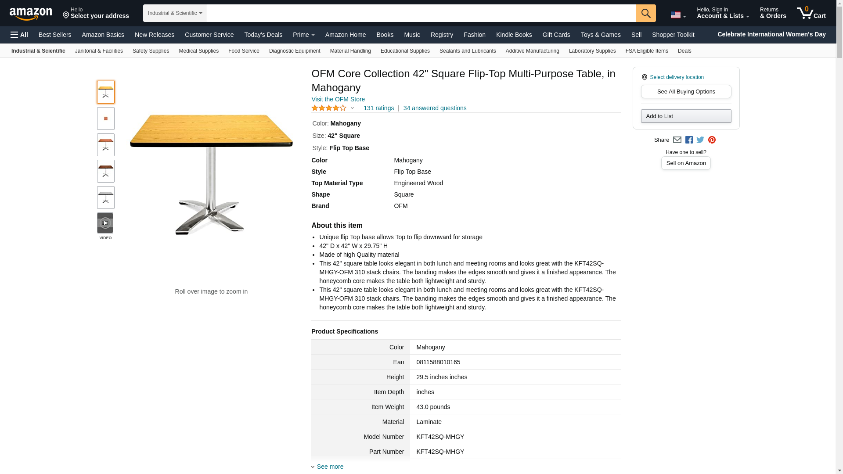Click the Add to List button
The width and height of the screenshot is (843, 474).
click(x=686, y=116)
